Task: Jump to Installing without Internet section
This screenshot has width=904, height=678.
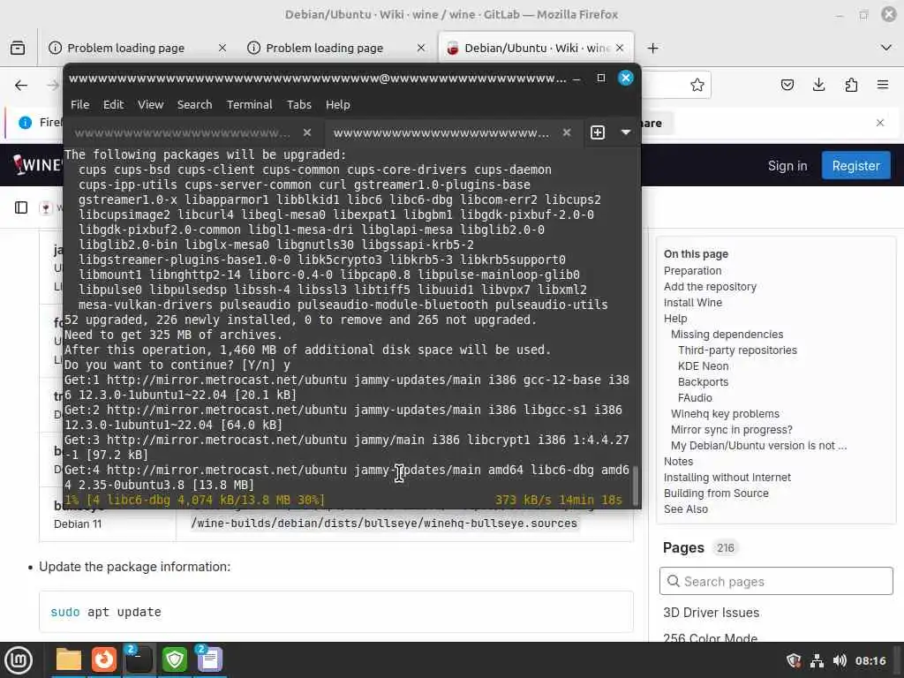Action: pyautogui.click(x=727, y=478)
